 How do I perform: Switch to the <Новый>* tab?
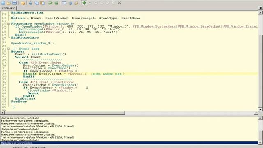click(8, 8)
